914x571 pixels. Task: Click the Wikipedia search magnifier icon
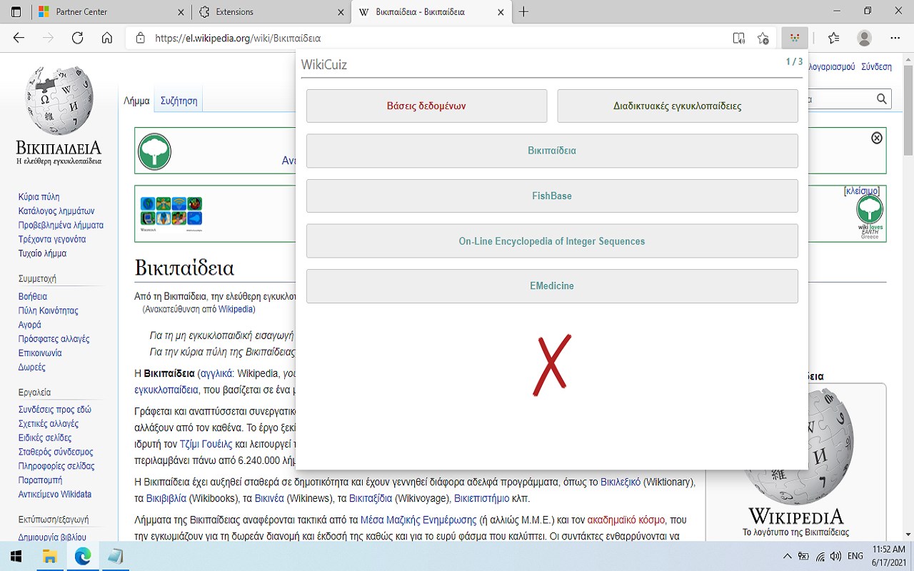click(882, 99)
